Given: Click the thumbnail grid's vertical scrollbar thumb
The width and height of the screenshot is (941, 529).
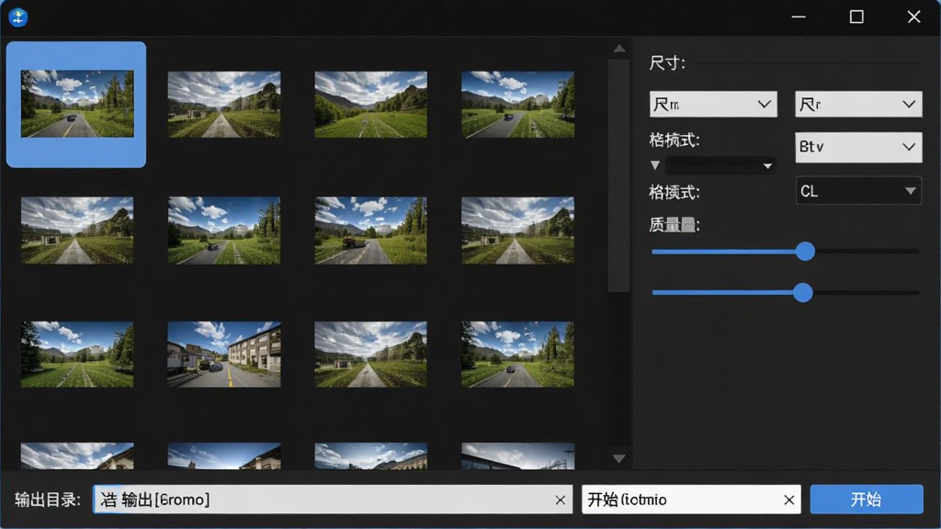Looking at the screenshot, I should click(618, 175).
